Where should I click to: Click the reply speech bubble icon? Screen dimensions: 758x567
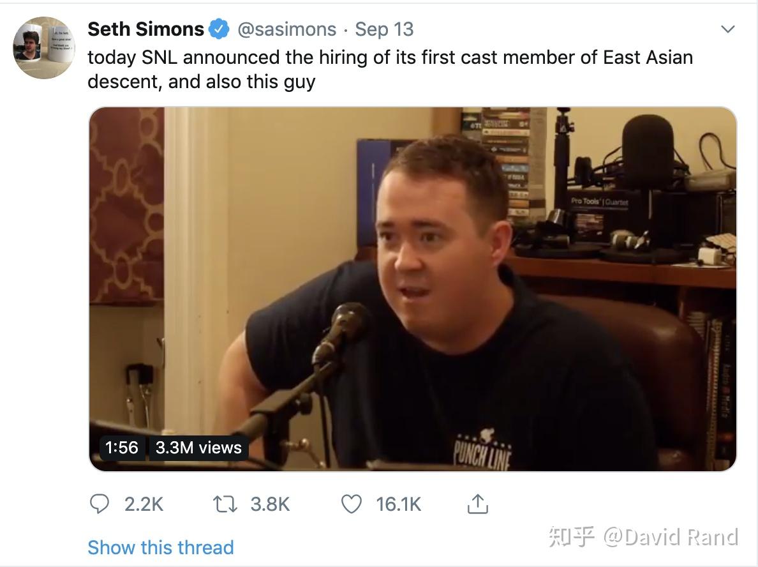(100, 504)
